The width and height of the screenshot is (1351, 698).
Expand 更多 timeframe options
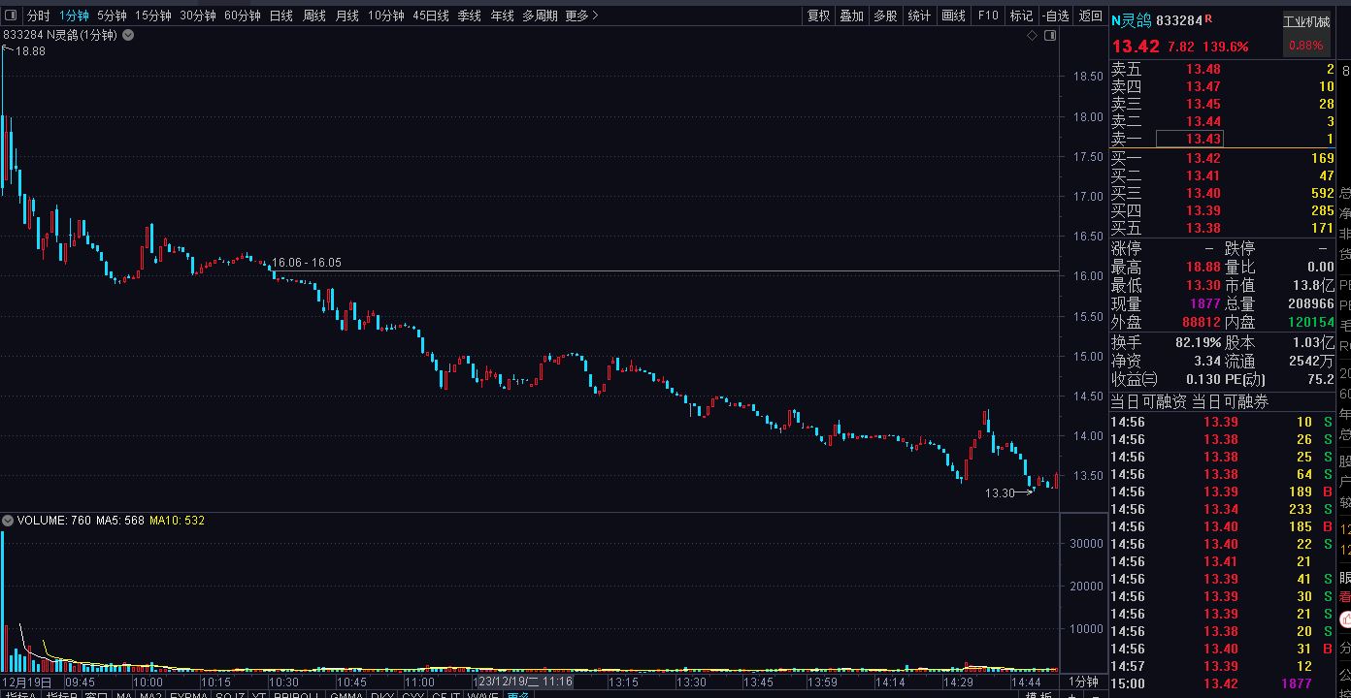point(581,16)
